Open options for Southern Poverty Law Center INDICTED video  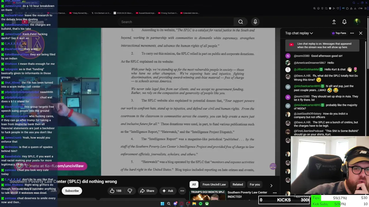coord(275,193)
